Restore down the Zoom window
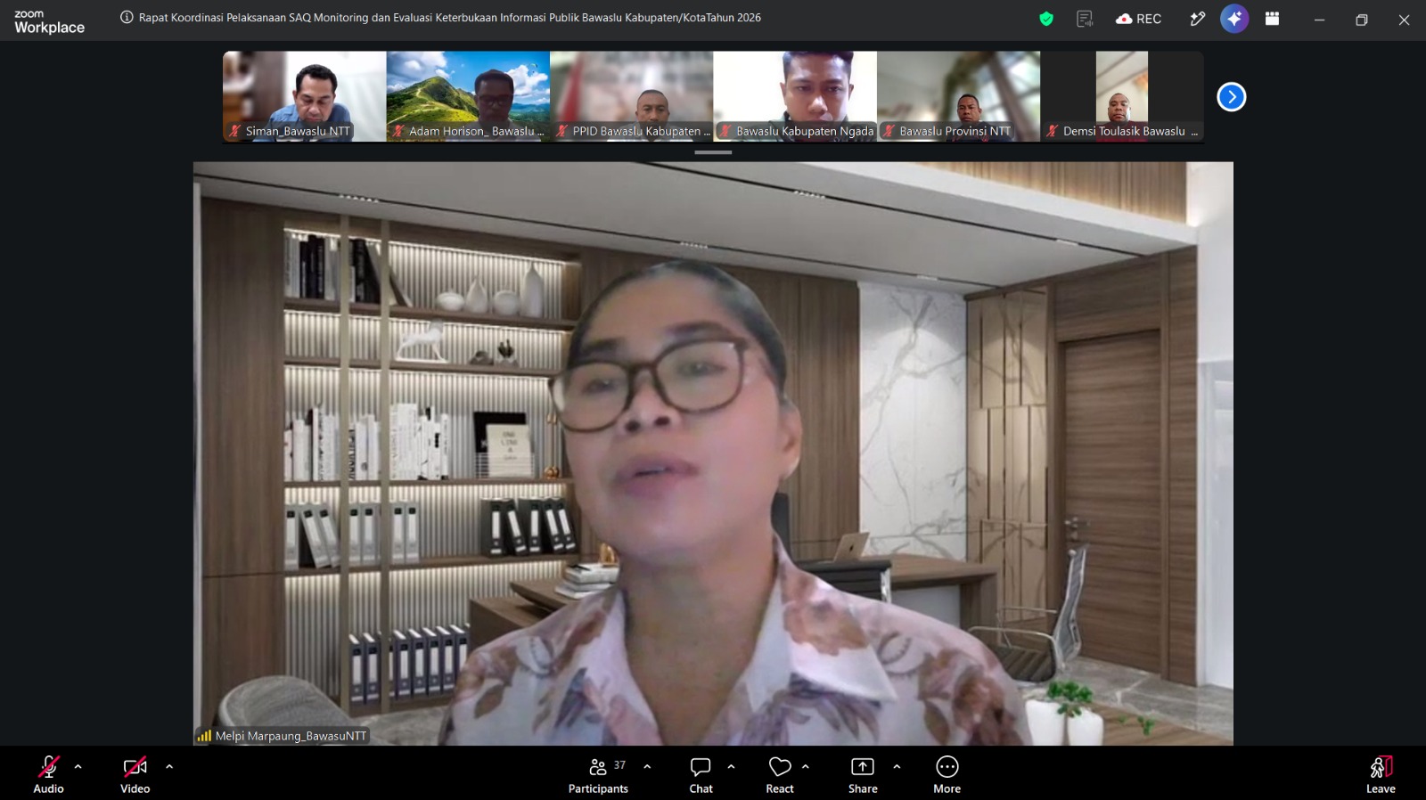1426x800 pixels. point(1361,20)
